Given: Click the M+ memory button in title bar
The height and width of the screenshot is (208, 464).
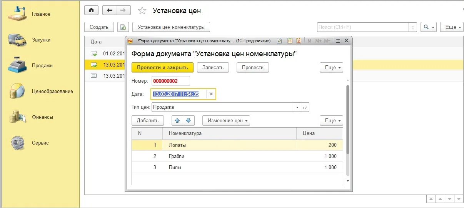Looking at the screenshot, I should [318, 41].
